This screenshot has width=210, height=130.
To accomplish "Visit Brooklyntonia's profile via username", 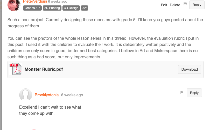I will click(47, 95).
